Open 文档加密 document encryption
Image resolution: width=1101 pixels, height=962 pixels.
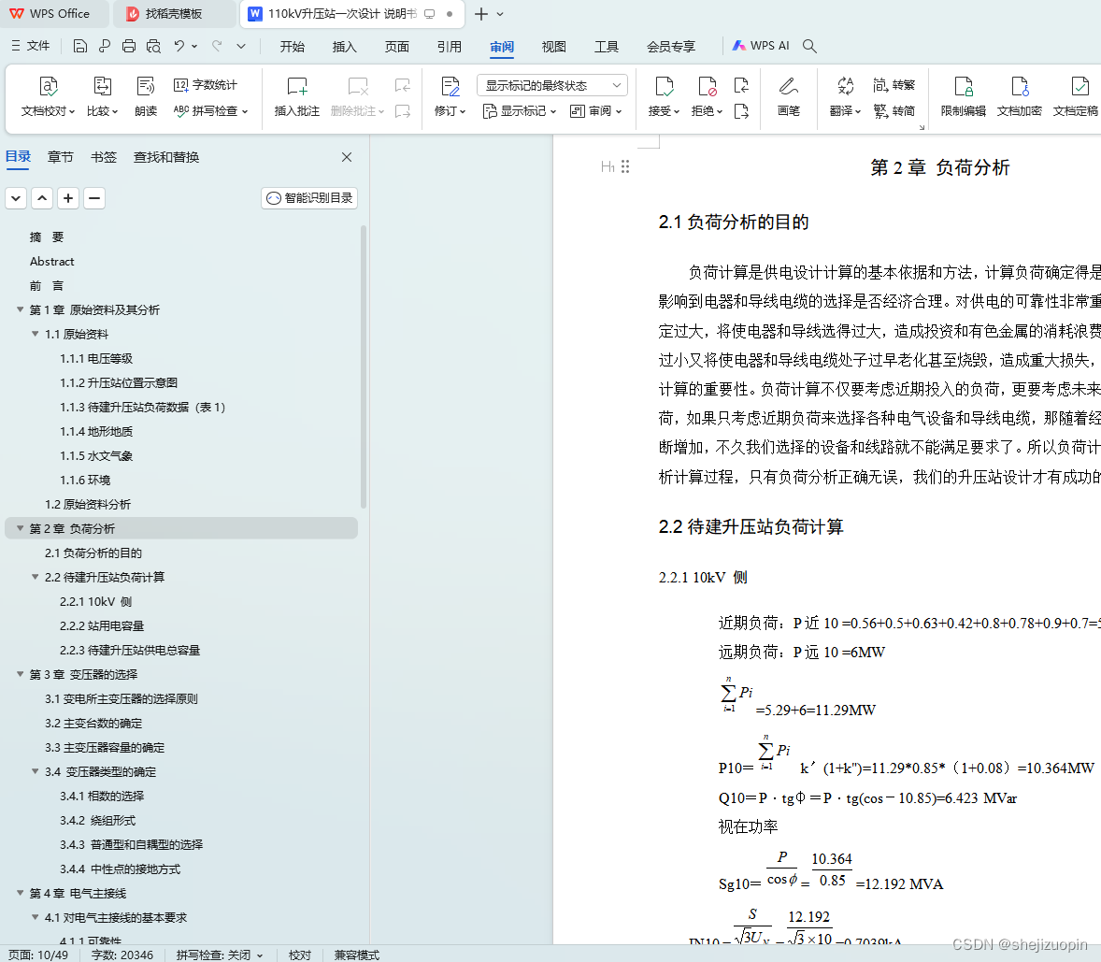coord(1020,96)
